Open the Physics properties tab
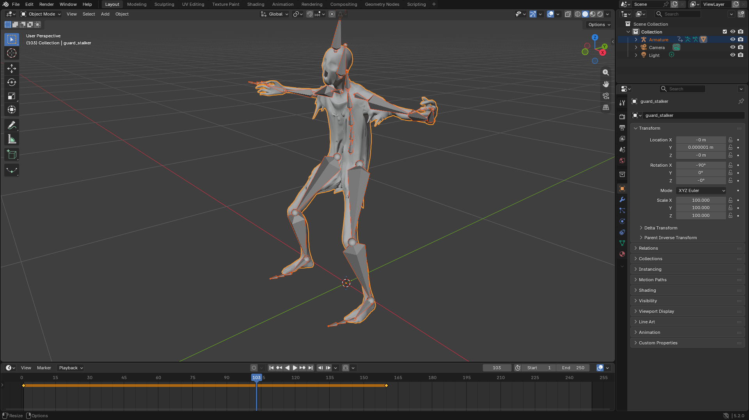This screenshot has height=420, width=749. tap(622, 221)
